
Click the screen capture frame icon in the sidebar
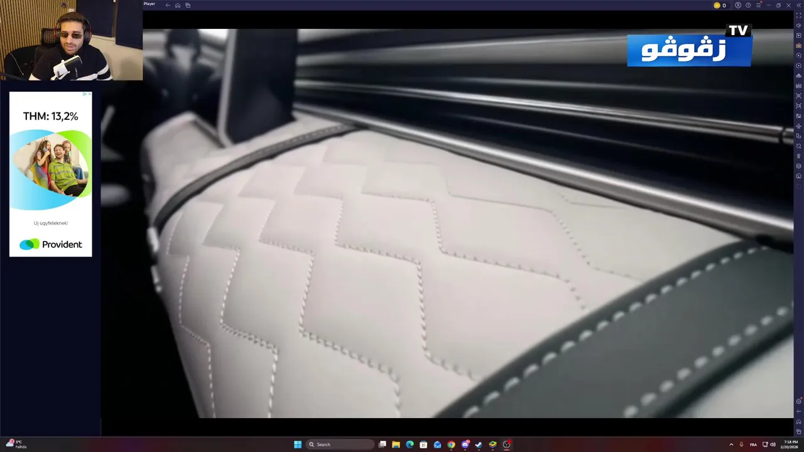click(798, 105)
